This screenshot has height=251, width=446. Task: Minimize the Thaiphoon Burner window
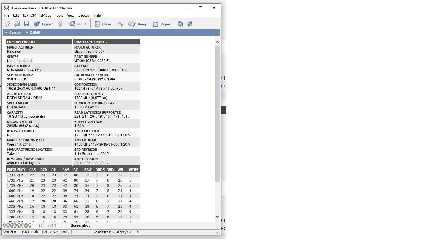[188, 8]
